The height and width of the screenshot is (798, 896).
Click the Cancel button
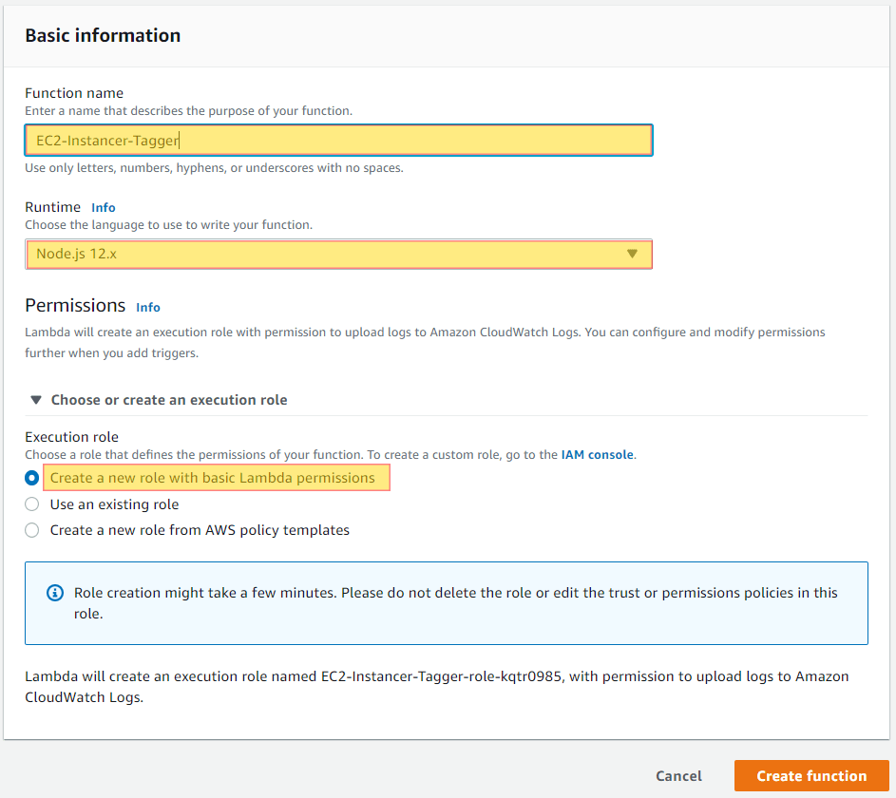678,776
